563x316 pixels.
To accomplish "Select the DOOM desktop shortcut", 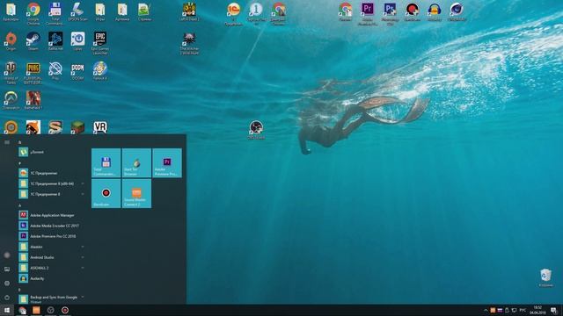I will pos(77,70).
